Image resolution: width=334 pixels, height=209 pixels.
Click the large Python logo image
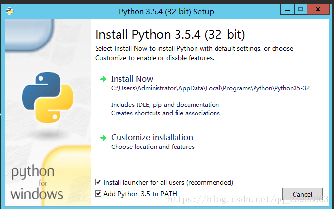click(x=48, y=97)
